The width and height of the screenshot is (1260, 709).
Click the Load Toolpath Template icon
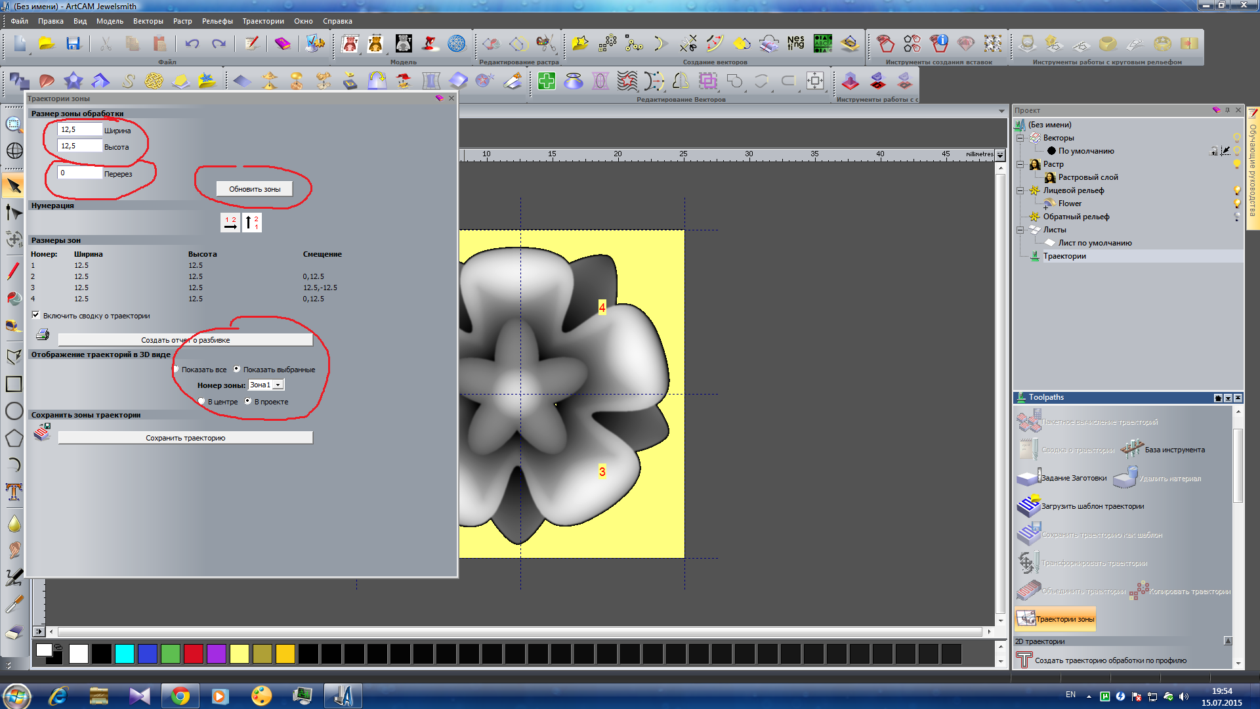[x=1028, y=506]
